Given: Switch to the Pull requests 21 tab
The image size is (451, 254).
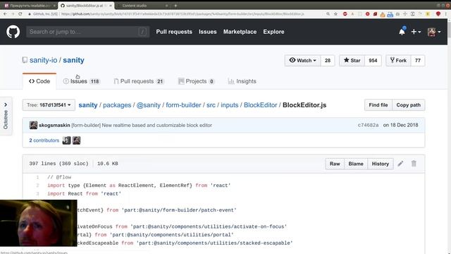Looking at the screenshot, I should [x=139, y=81].
